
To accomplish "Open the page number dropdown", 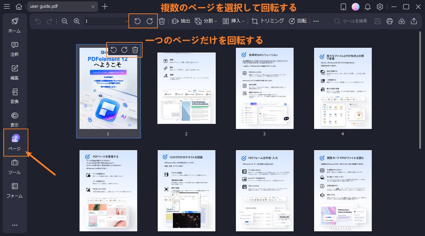I will pos(126,21).
